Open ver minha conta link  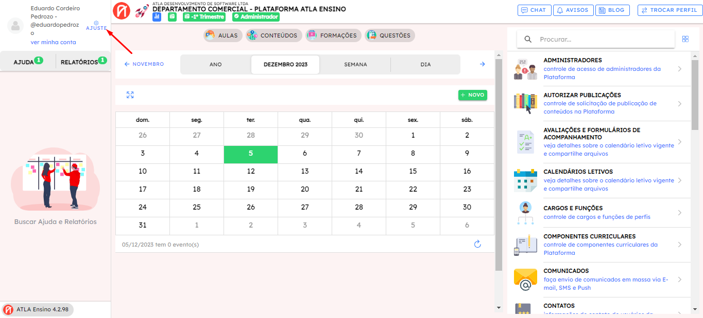point(54,42)
